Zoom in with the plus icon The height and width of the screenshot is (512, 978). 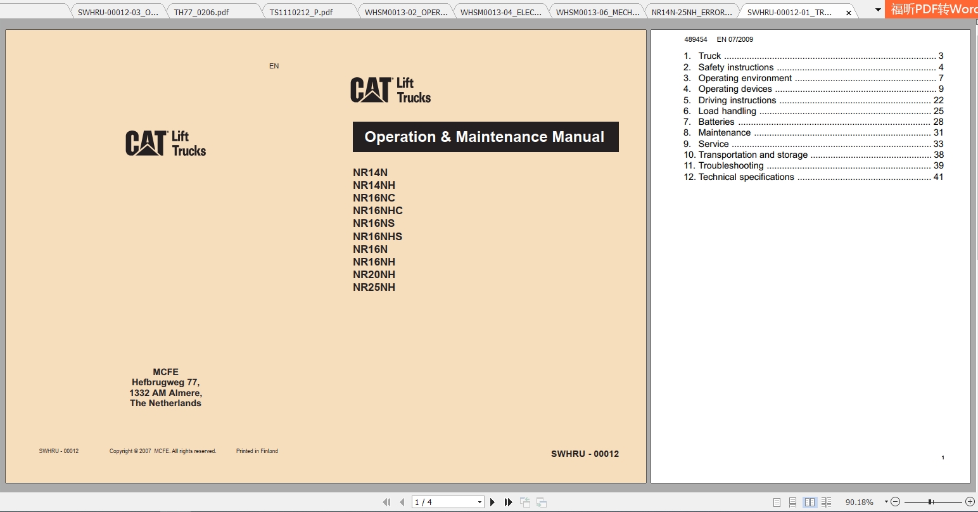pos(970,502)
